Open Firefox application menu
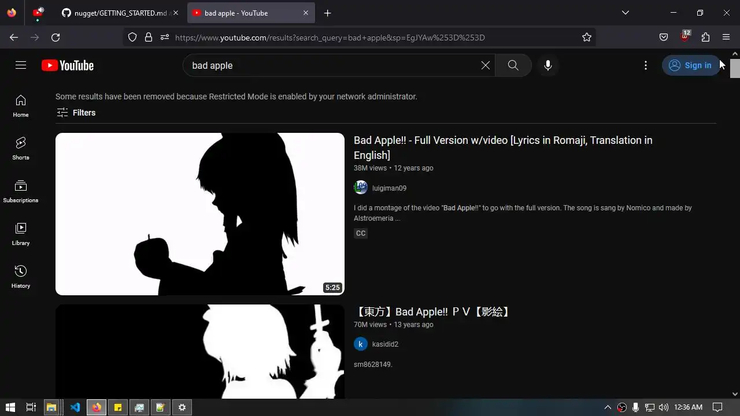The image size is (740, 416). pos(726,37)
